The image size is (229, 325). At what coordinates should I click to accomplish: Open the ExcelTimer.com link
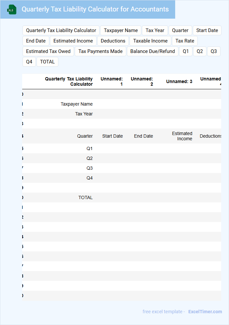[205, 312]
